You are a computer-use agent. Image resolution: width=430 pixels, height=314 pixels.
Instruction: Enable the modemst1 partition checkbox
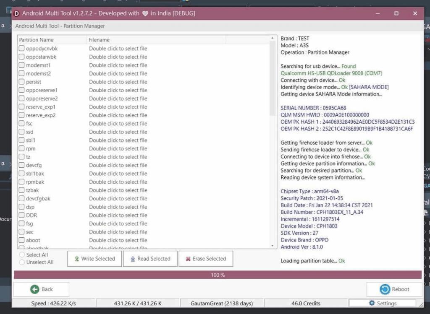21,65
